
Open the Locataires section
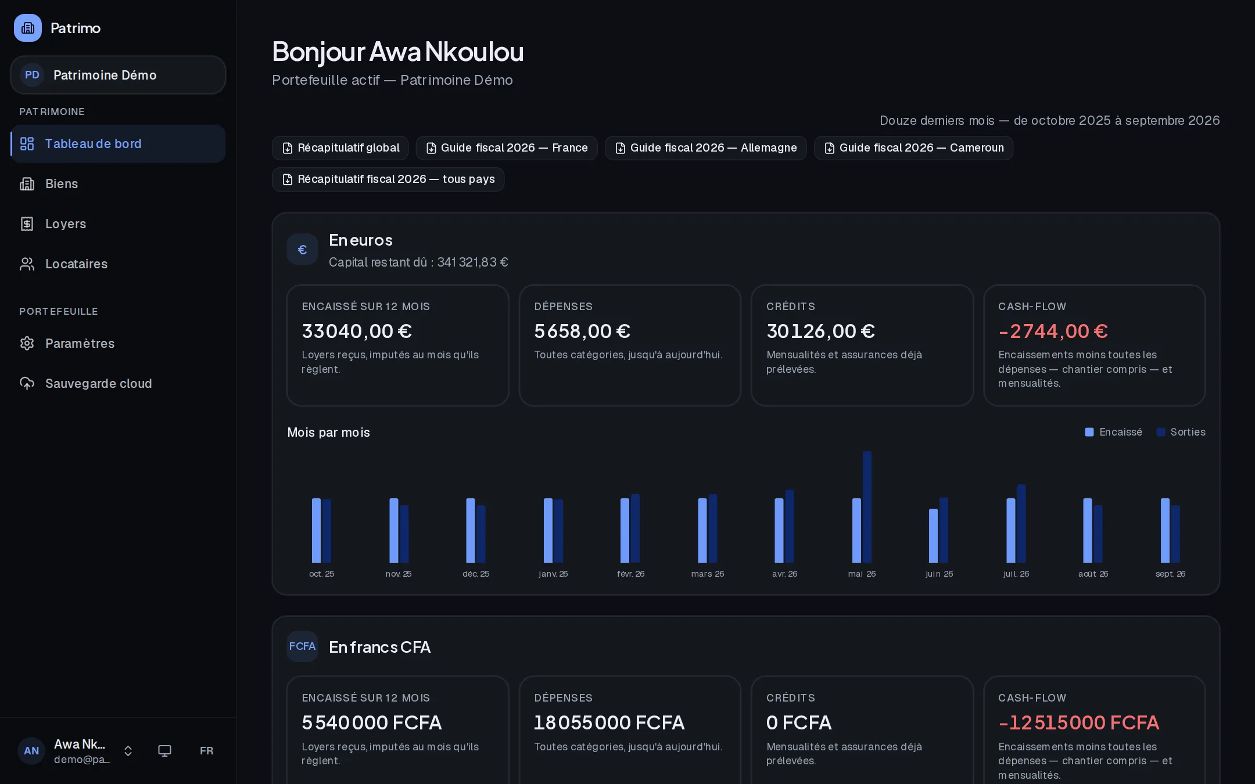click(118, 264)
